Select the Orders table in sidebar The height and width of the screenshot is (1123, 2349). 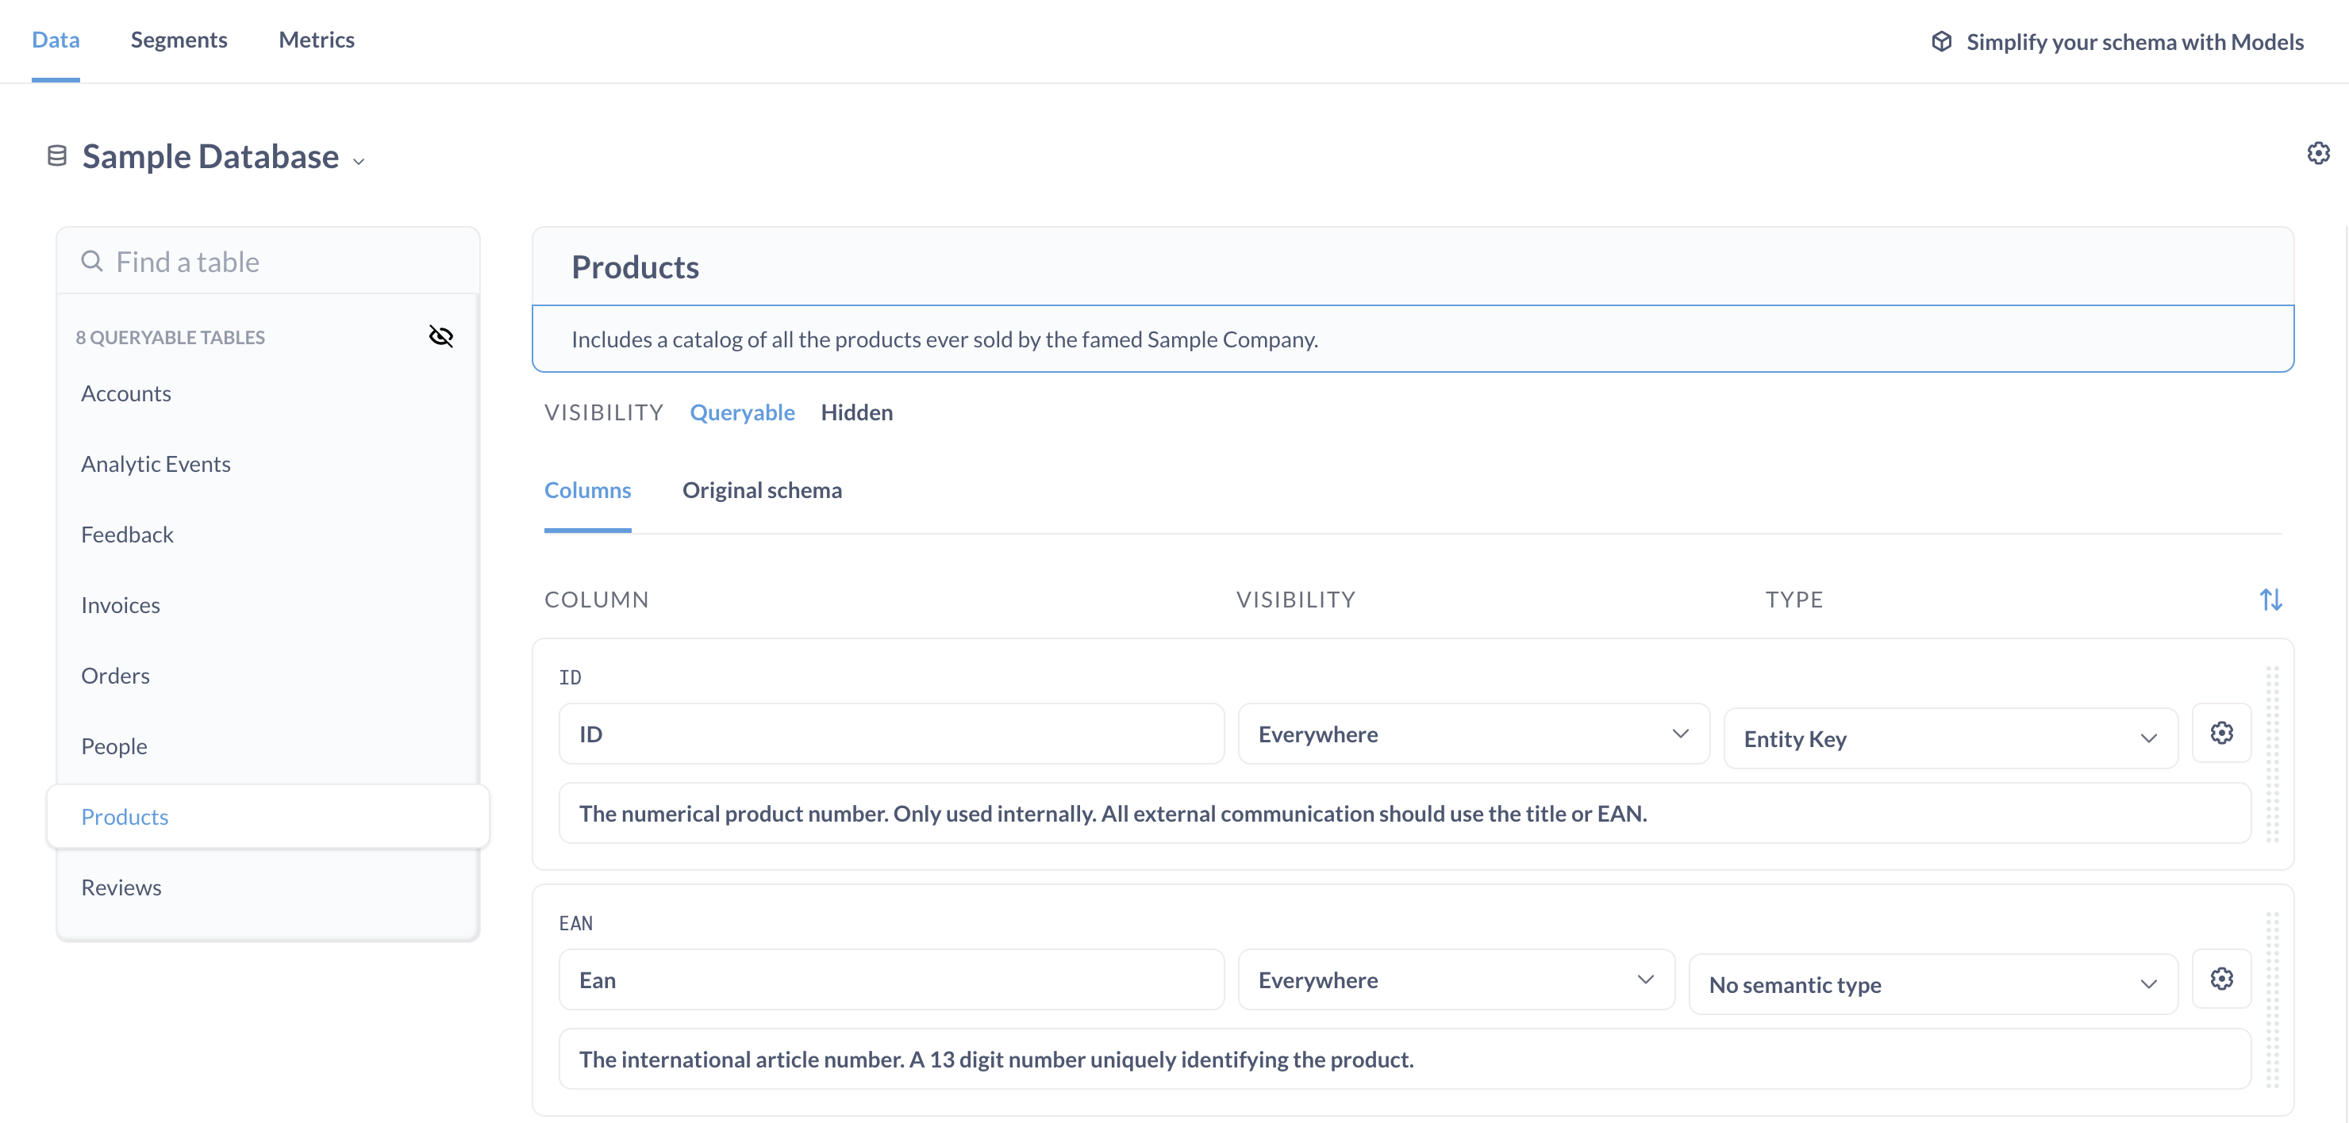click(x=116, y=676)
